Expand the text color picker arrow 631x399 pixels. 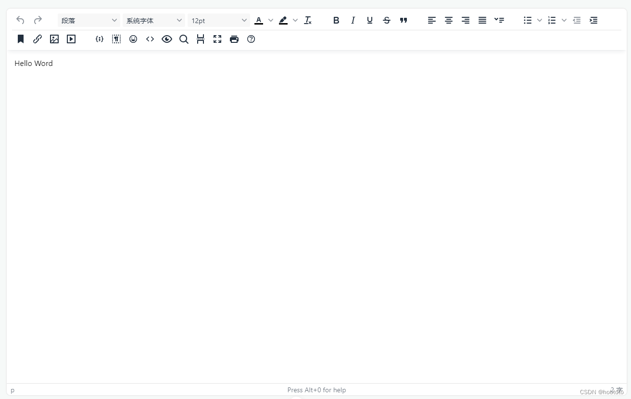[271, 20]
